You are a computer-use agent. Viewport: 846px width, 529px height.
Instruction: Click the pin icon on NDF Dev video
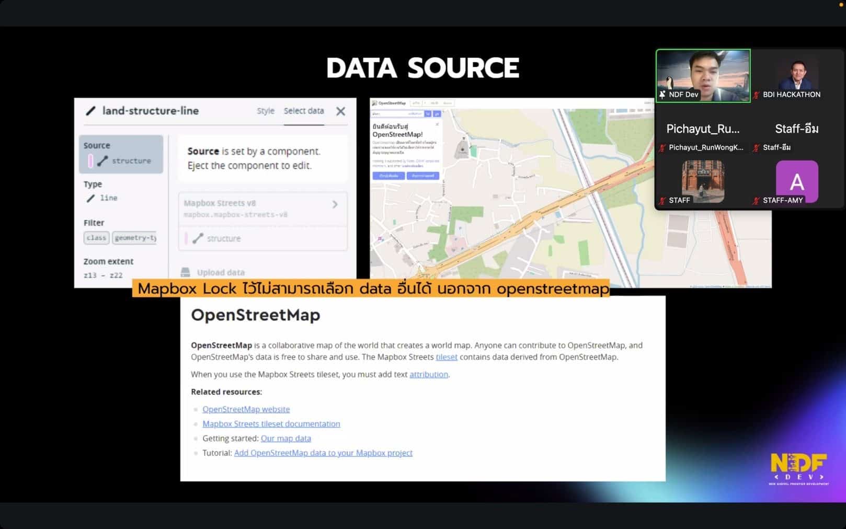[662, 95]
